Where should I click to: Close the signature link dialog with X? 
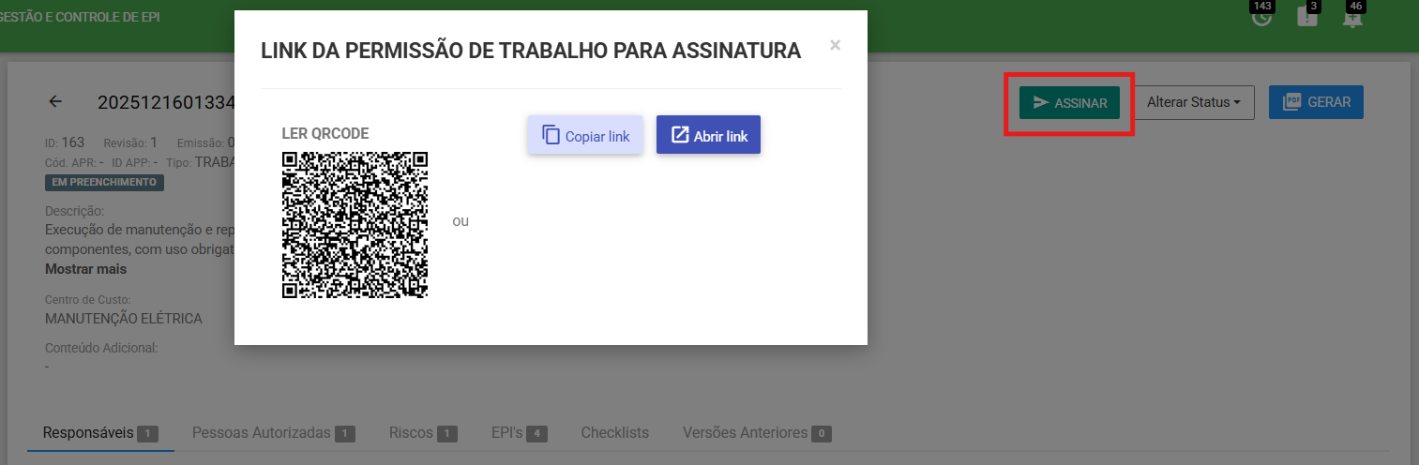(835, 45)
